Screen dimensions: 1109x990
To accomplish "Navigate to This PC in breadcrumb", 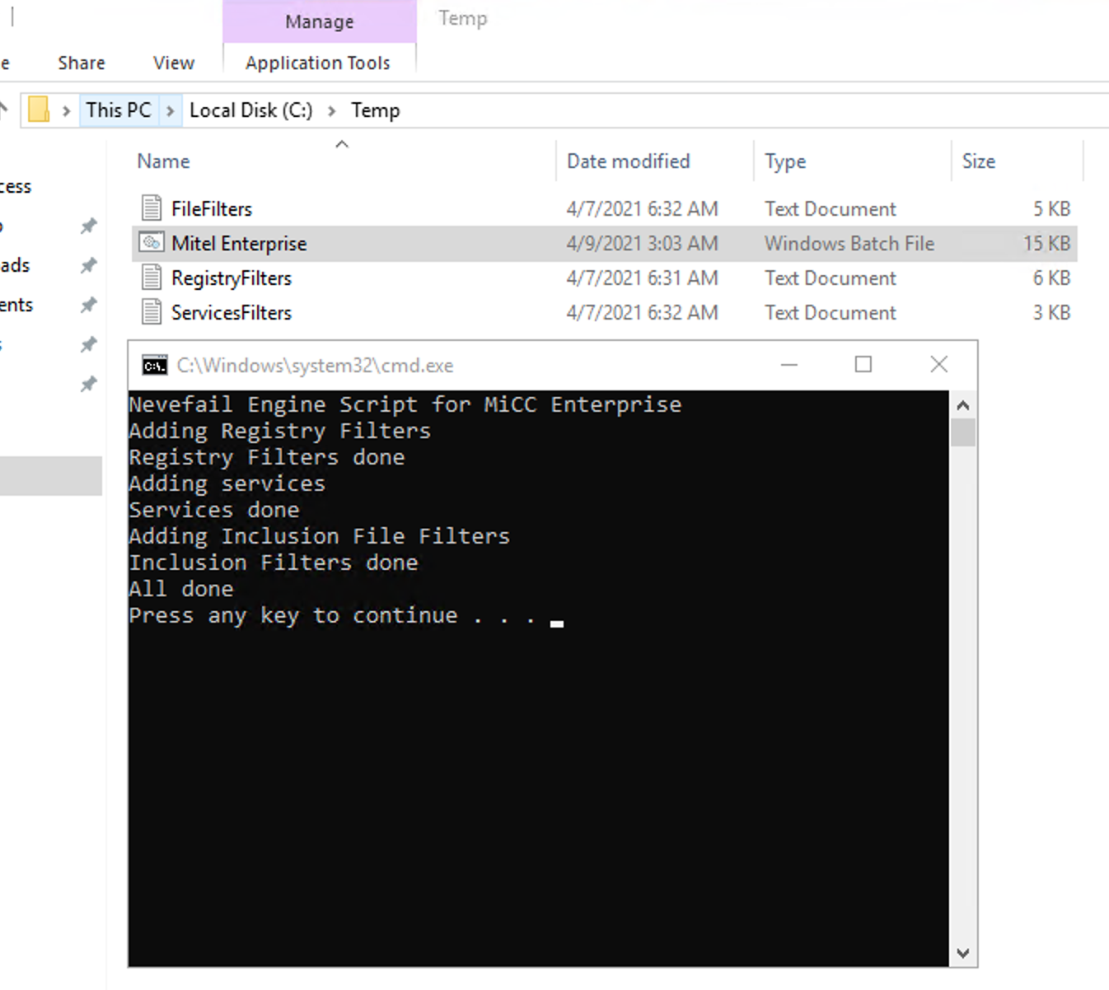I will [119, 110].
